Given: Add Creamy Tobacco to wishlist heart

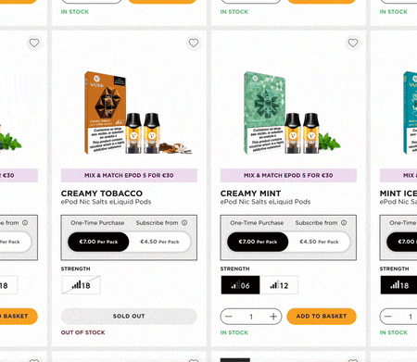Looking at the screenshot, I should point(194,43).
